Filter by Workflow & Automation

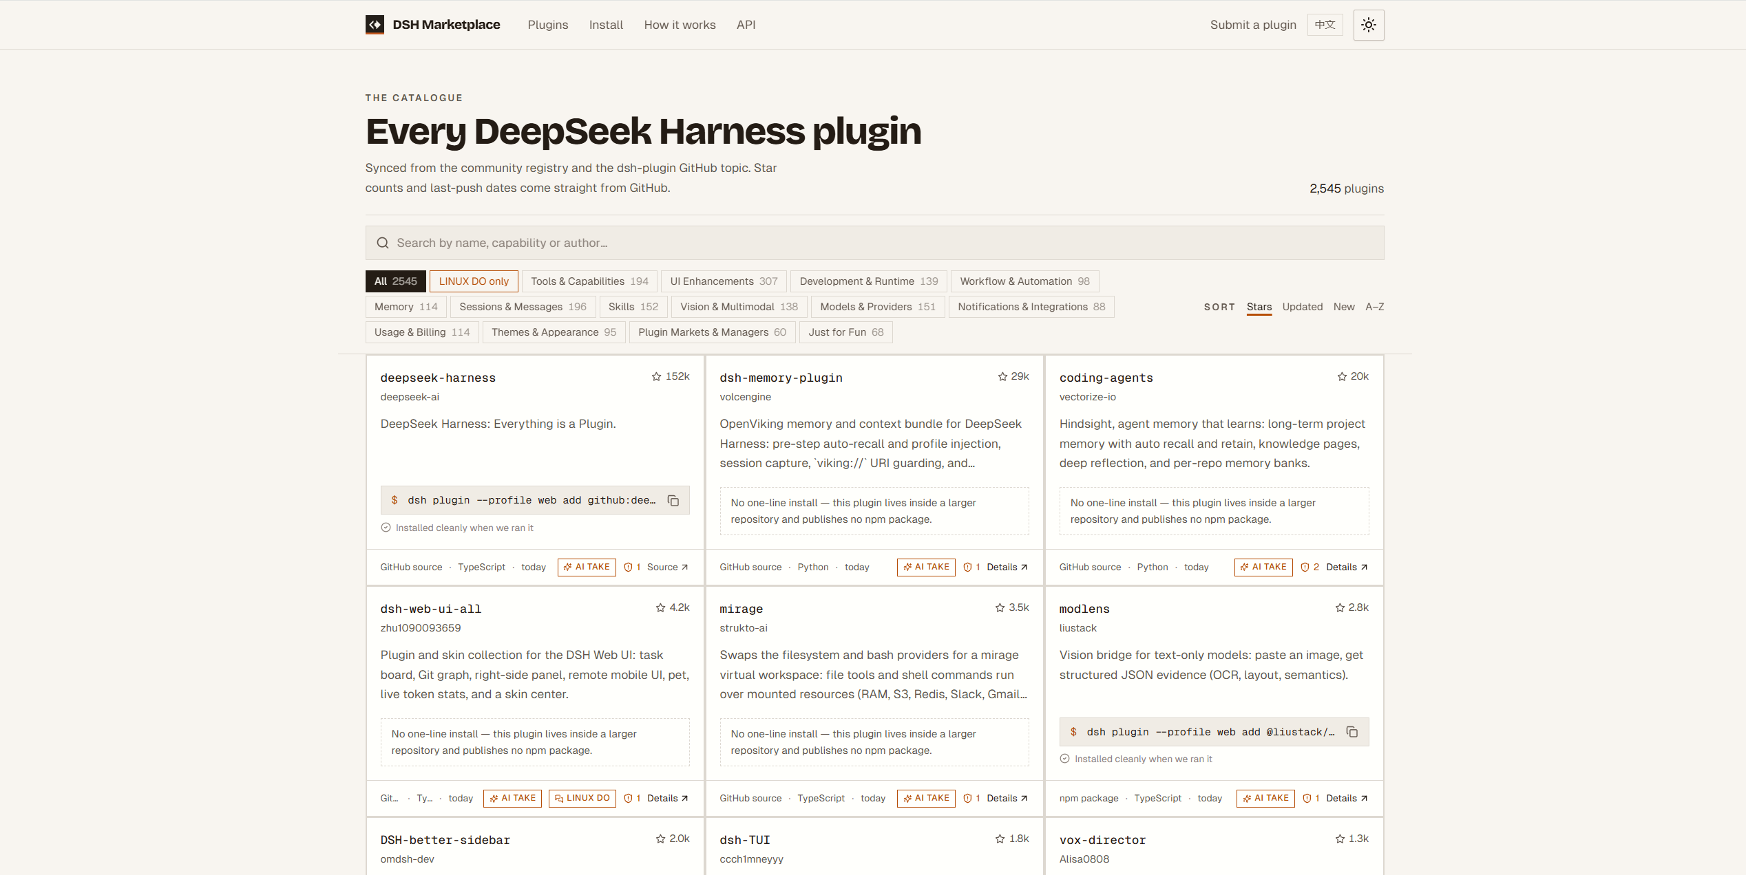[x=1024, y=281]
